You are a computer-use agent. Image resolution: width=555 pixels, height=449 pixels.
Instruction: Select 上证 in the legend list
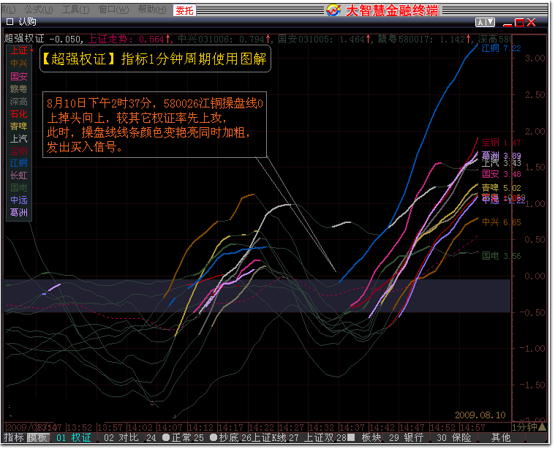coord(19,50)
